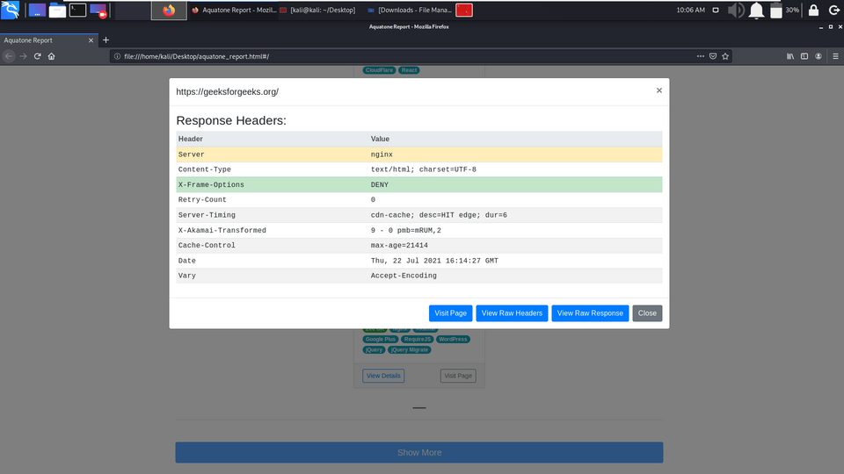The width and height of the screenshot is (844, 474).
Task: Click the Cache-Control header cell
Action: 207,245
